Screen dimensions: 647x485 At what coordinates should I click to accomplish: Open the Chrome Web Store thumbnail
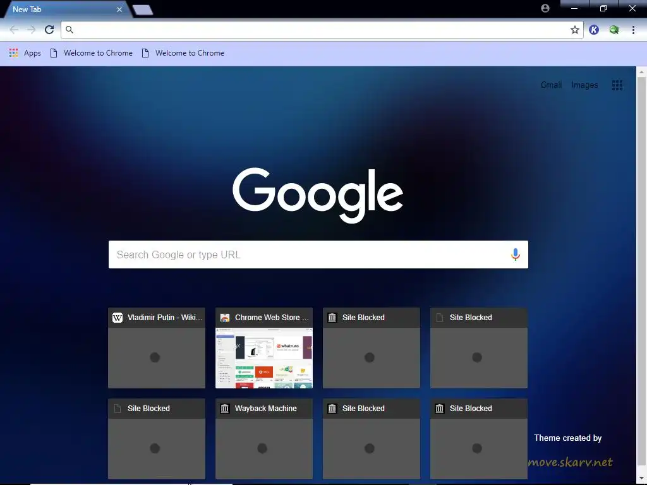click(264, 358)
